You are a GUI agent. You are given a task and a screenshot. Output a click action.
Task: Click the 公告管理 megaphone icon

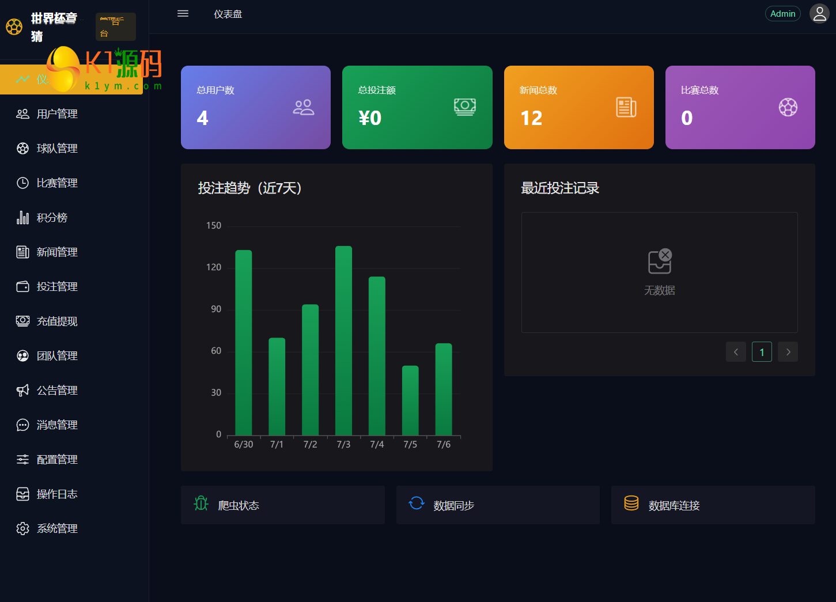(22, 391)
